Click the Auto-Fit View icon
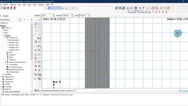The width and height of the screenshot is (188, 106). point(153,8)
